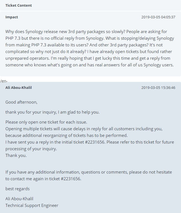Click the 04:05:37 message timestamp
181x213 pixels.
[x=158, y=17]
